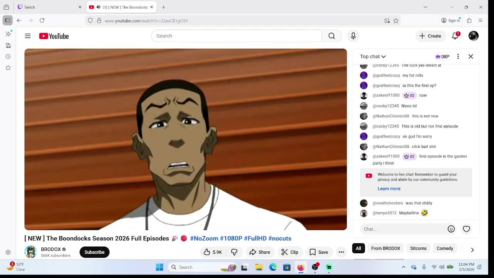
Task: Open bookmarks star in sidebar
Action: [x=8, y=68]
